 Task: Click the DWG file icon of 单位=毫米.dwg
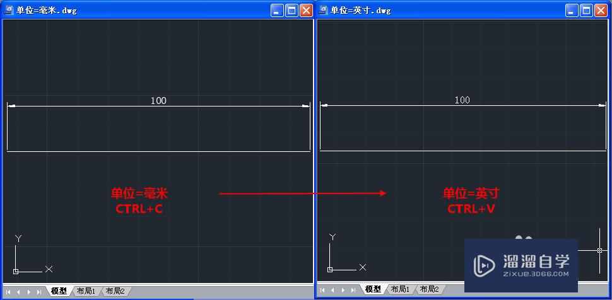point(9,10)
